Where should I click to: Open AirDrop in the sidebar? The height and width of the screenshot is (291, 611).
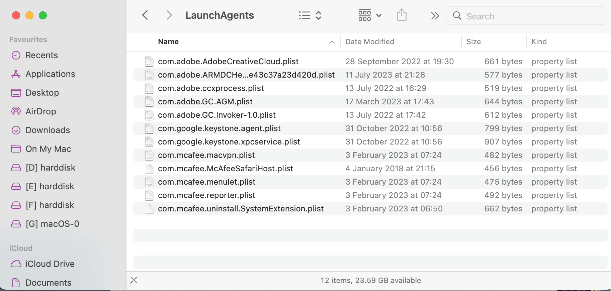[x=41, y=111]
